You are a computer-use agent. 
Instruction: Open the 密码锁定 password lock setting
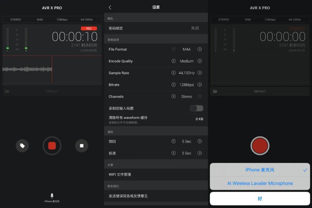[156, 28]
